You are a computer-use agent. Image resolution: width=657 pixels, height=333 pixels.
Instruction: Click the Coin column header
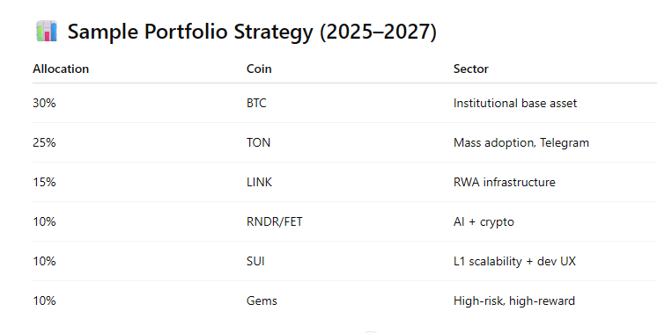click(x=259, y=69)
